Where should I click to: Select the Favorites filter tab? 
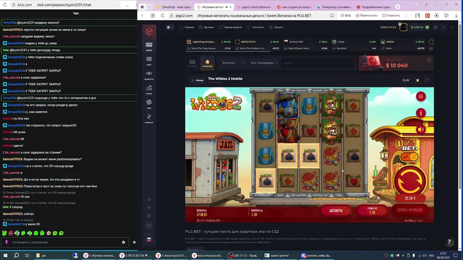coord(207,63)
